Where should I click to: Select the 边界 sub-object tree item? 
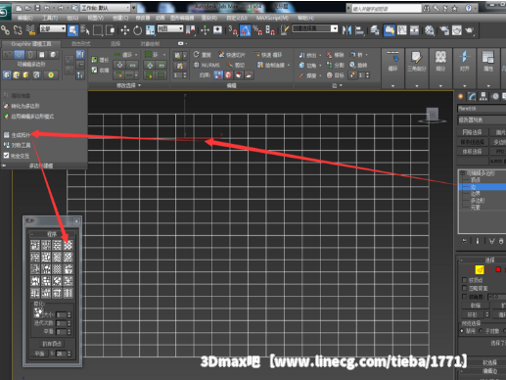(475, 194)
